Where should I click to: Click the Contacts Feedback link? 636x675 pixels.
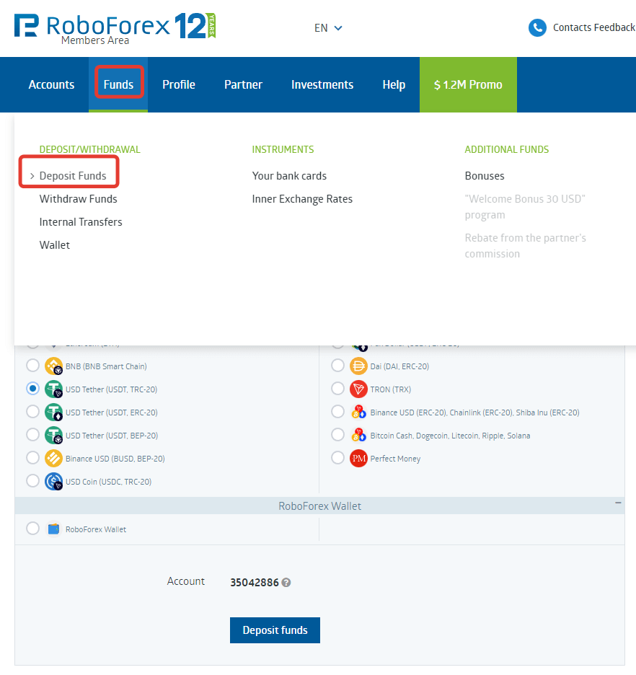594,27
